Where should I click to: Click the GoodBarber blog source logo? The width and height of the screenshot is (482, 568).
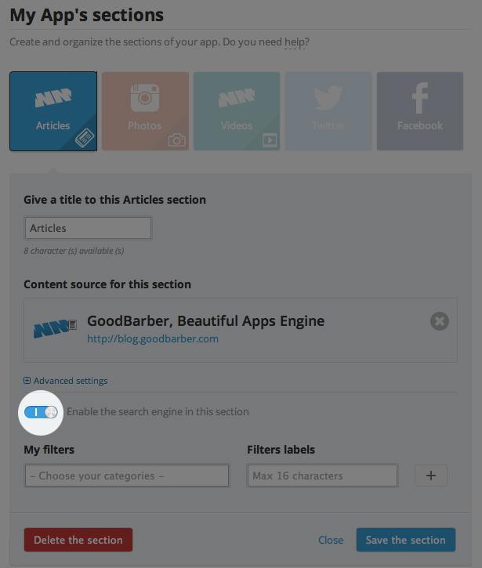click(55, 328)
